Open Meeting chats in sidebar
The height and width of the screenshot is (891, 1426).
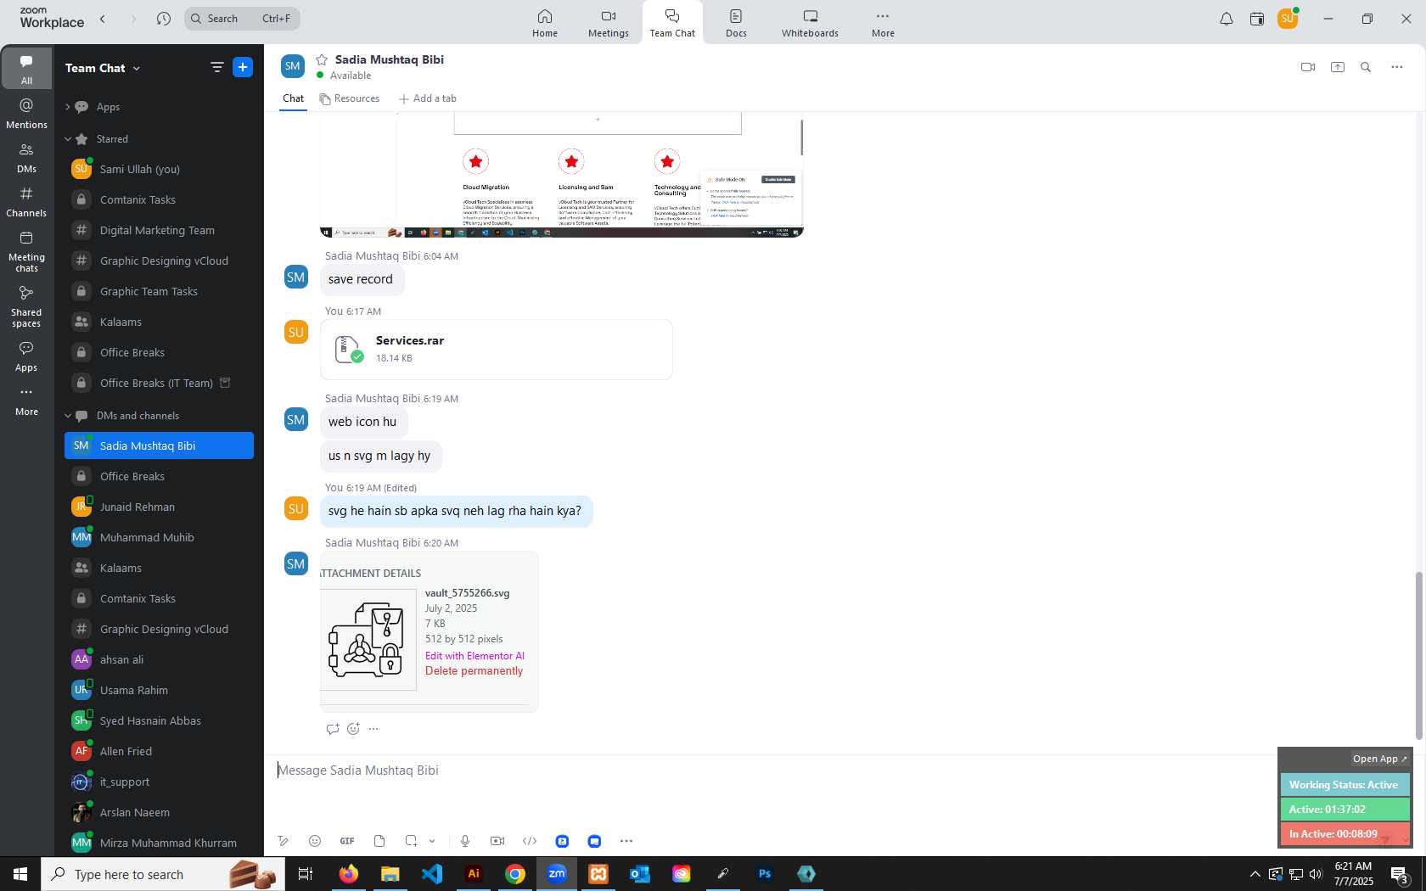coord(26,251)
